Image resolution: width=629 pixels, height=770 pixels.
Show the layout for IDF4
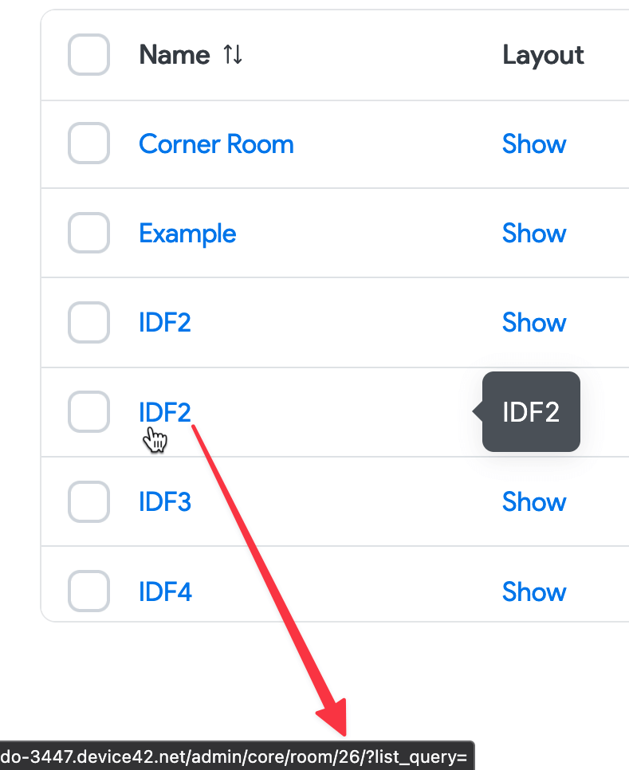(x=534, y=591)
